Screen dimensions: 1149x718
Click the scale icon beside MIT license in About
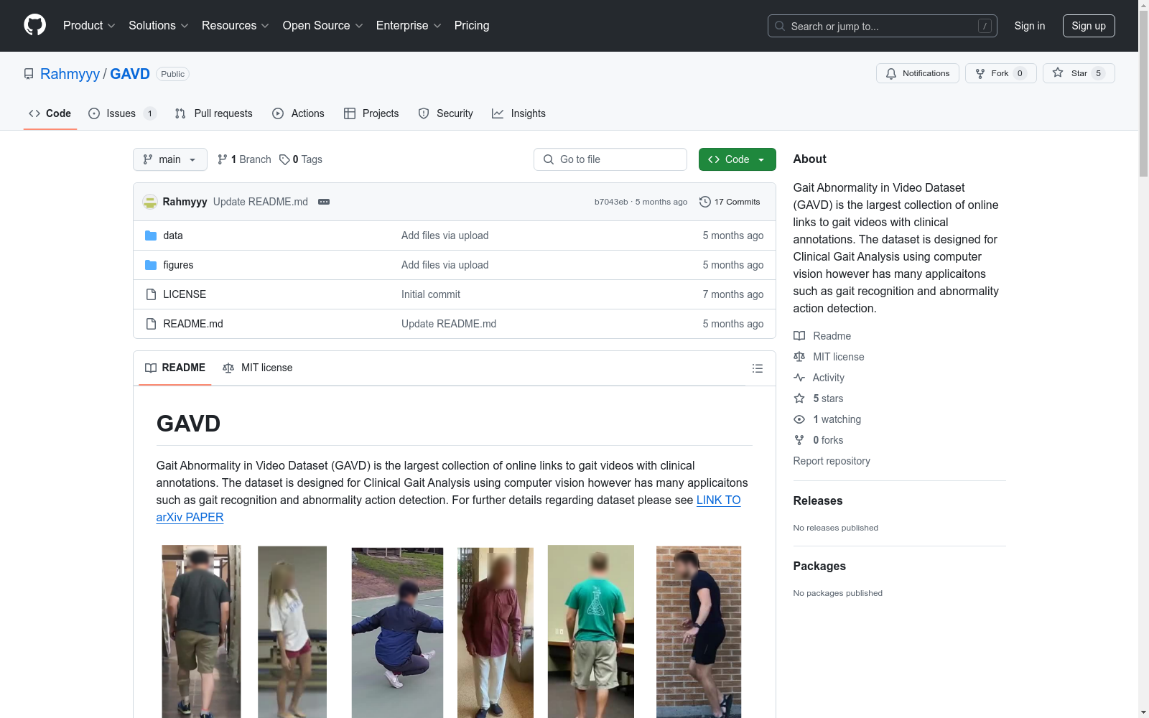tap(799, 357)
